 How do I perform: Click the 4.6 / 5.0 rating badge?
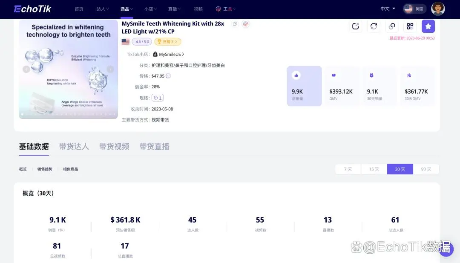click(x=142, y=42)
